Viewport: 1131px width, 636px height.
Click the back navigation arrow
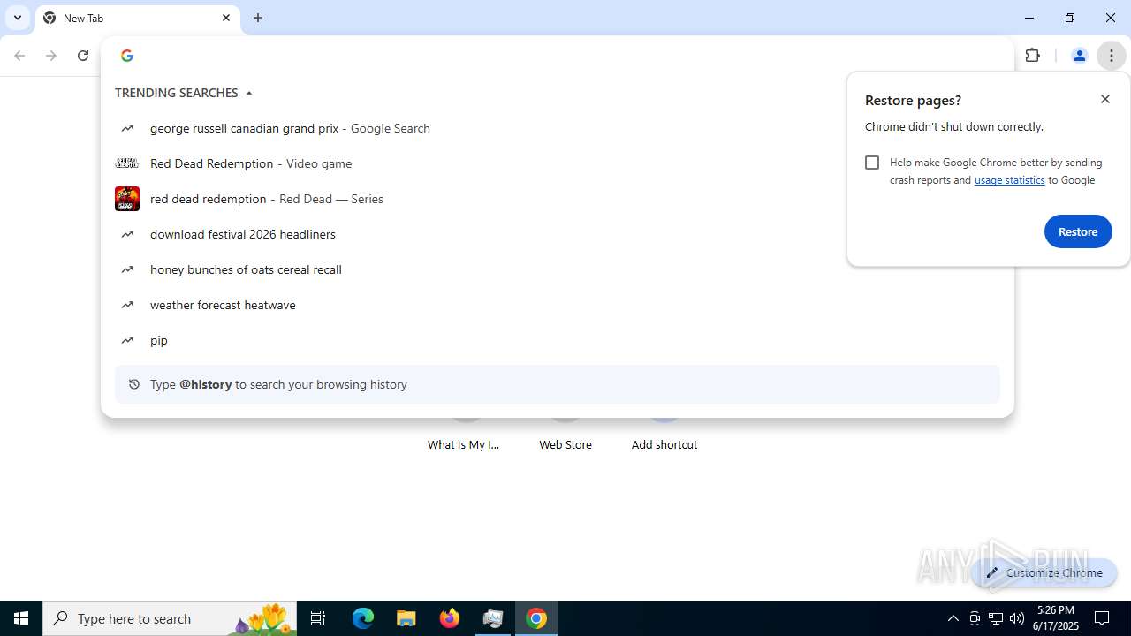[x=19, y=56]
